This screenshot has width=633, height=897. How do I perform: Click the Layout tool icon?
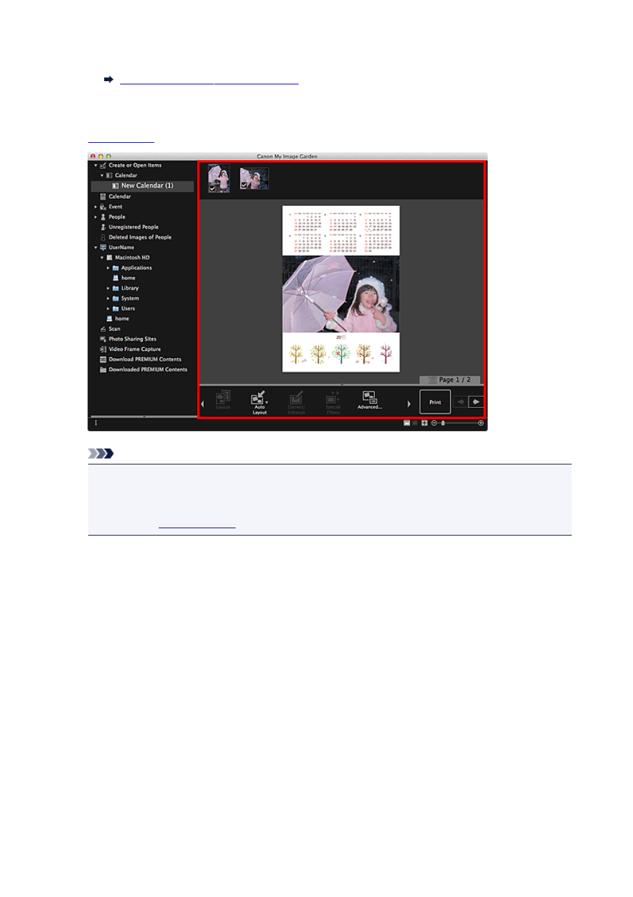[x=223, y=398]
